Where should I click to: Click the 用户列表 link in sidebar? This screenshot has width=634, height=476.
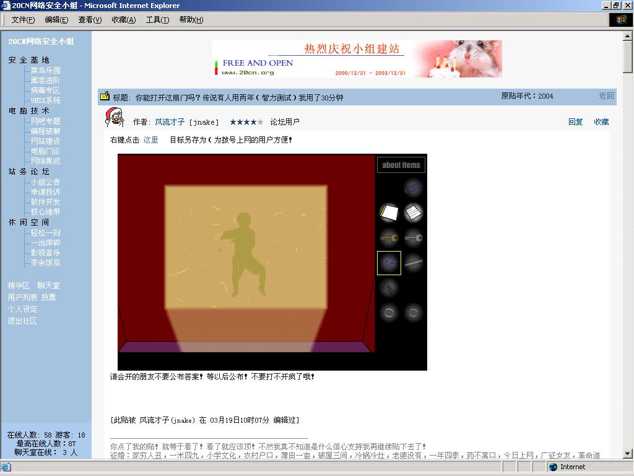pos(23,297)
